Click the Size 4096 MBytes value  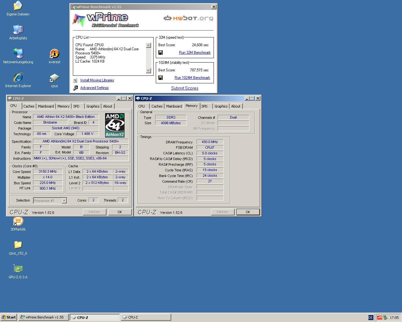171,123
